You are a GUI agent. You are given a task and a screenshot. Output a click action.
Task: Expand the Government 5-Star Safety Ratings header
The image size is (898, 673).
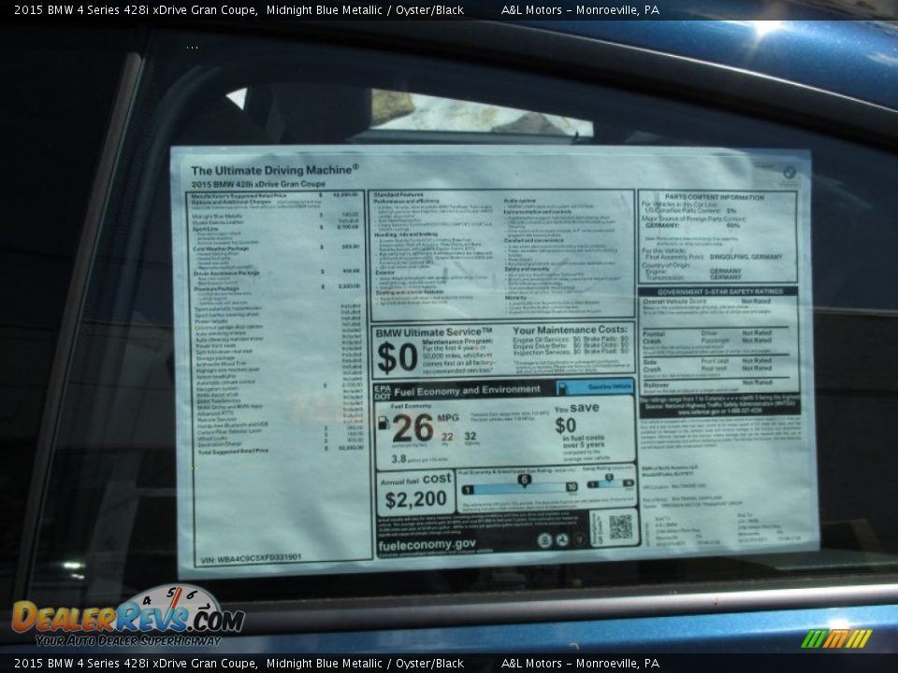(x=719, y=293)
